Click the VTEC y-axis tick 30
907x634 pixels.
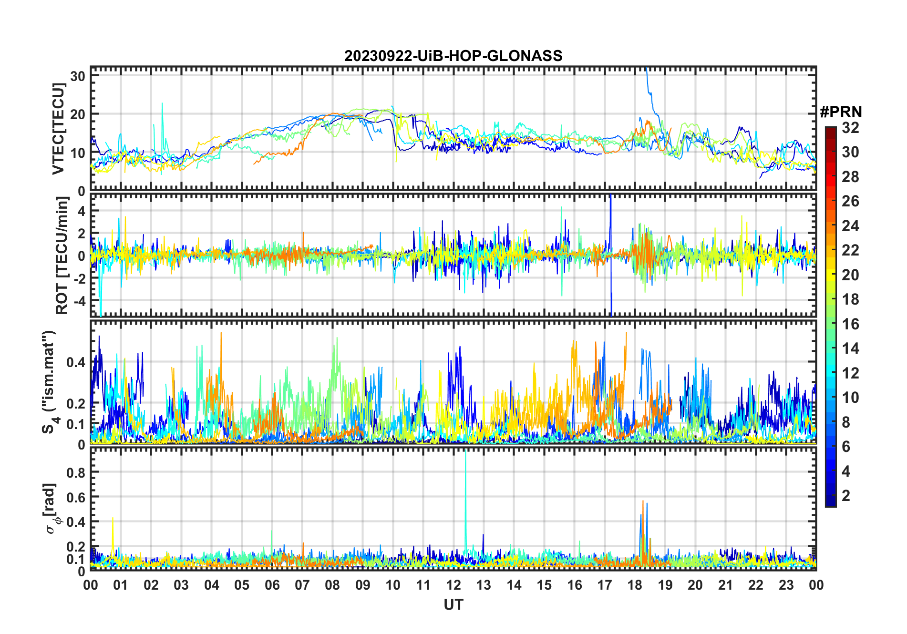coord(79,76)
